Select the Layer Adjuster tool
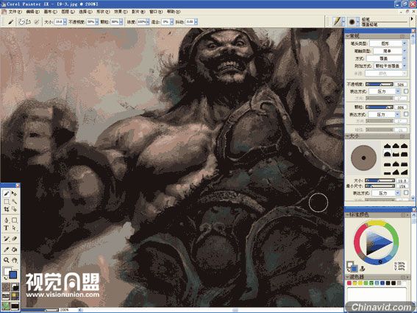417x313 pixels. [15, 194]
